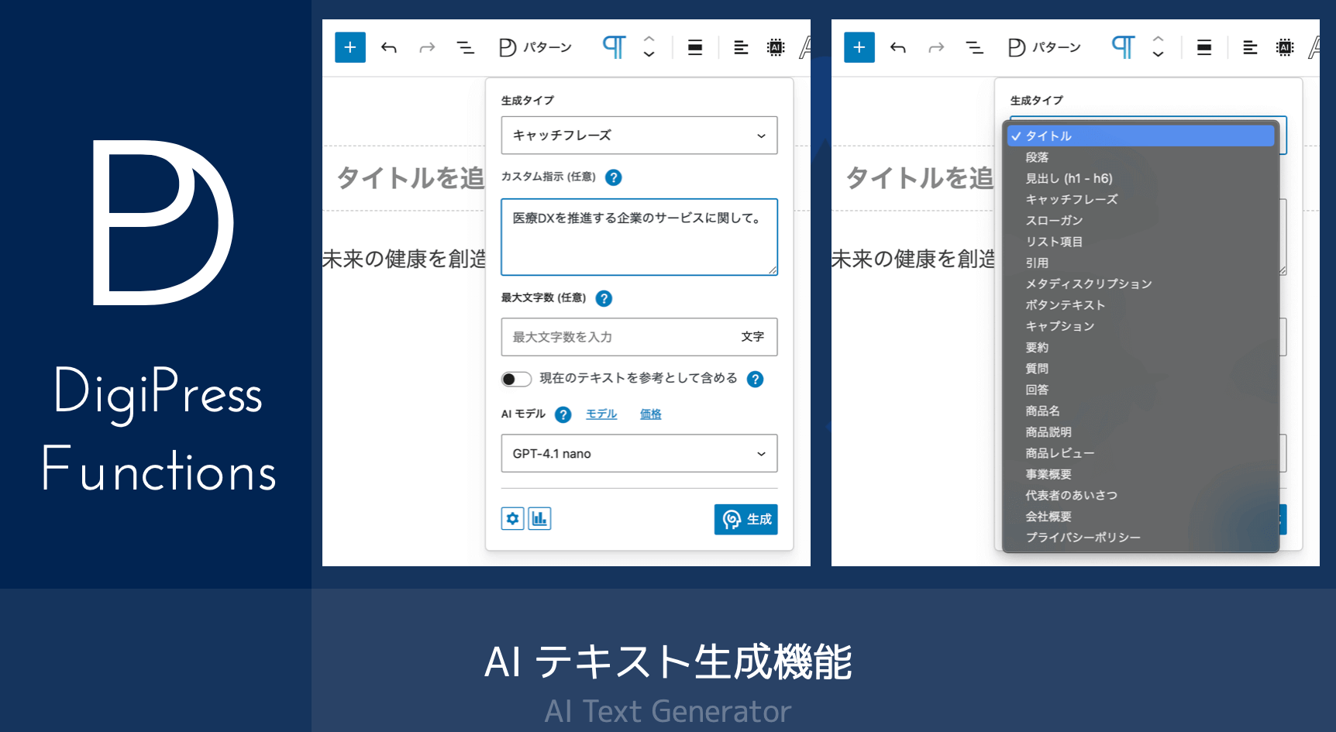
Task: Click the gear settings icon in AI panel
Action: (x=512, y=518)
